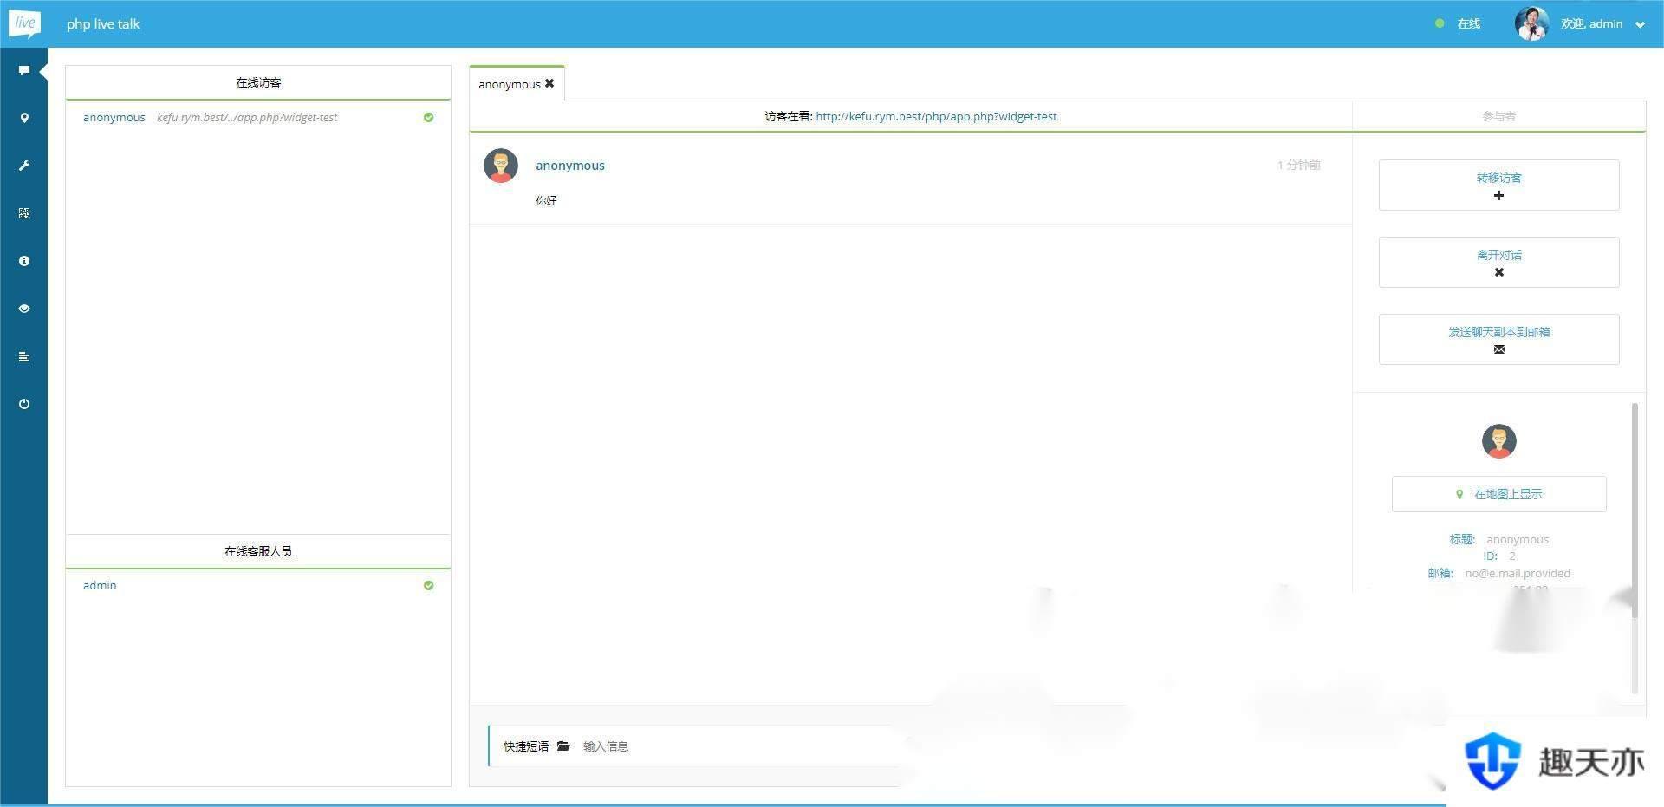Click the 你好 chat message text
Screen dimensions: 1664x807
[546, 200]
